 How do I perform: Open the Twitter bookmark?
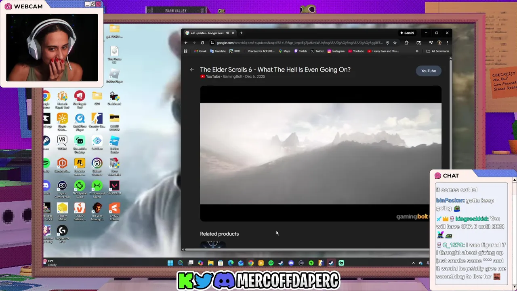[x=317, y=51]
